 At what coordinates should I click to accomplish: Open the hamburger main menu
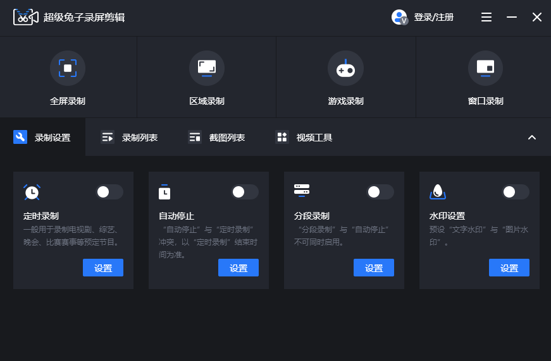[x=486, y=17]
